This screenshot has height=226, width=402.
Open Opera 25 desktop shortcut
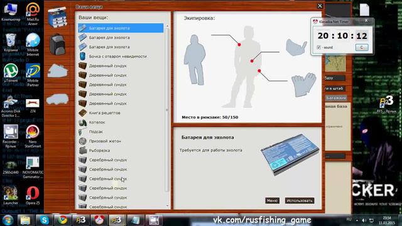coord(33,195)
